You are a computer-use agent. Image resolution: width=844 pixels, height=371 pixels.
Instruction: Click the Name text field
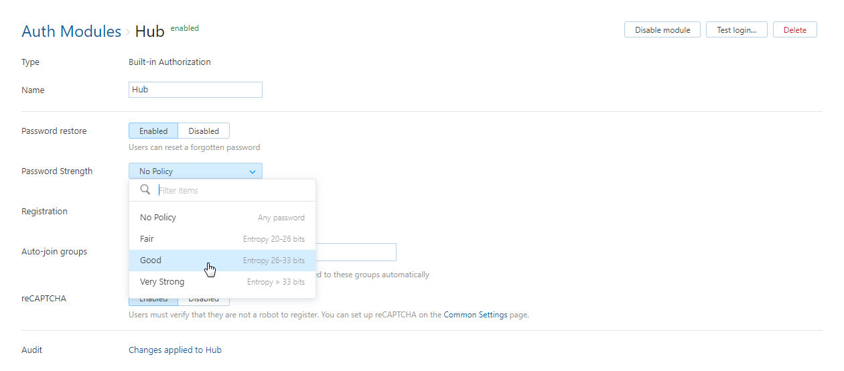tap(195, 90)
